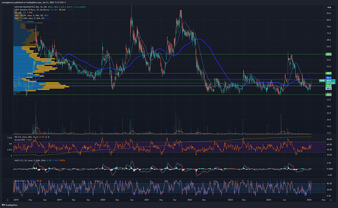This screenshot has width=338, height=208.
Task: Click the 40.4 light blue price label
Action: click(329, 89)
